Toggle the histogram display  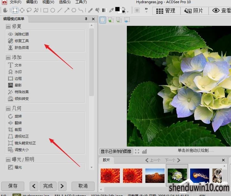pos(144,151)
